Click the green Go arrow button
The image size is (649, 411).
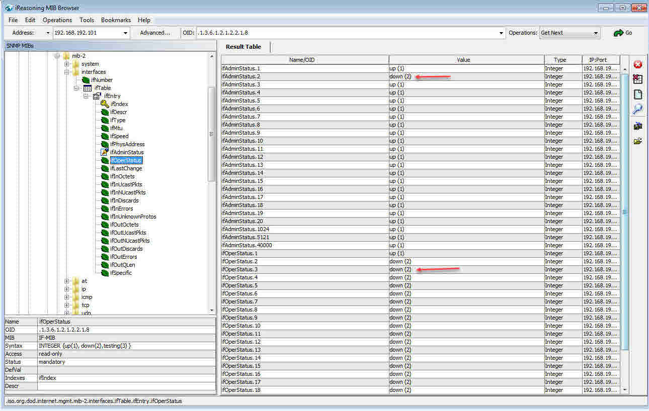click(622, 33)
